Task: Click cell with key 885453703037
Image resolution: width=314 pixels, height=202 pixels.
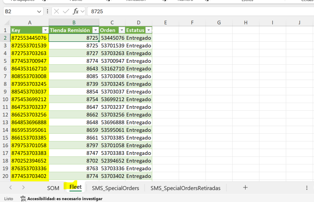Action: click(x=30, y=92)
